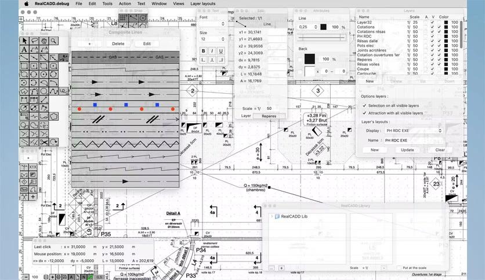Choose the chained dimension tool
The image size is (485, 280).
pyautogui.click(x=34, y=100)
